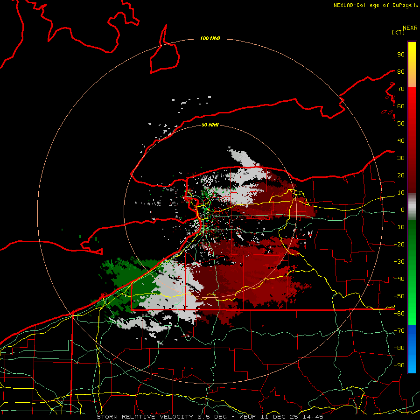The height and width of the screenshot is (420, 420).
Task: Click the red segment of the color bar
Action: pyautogui.click(x=412, y=140)
